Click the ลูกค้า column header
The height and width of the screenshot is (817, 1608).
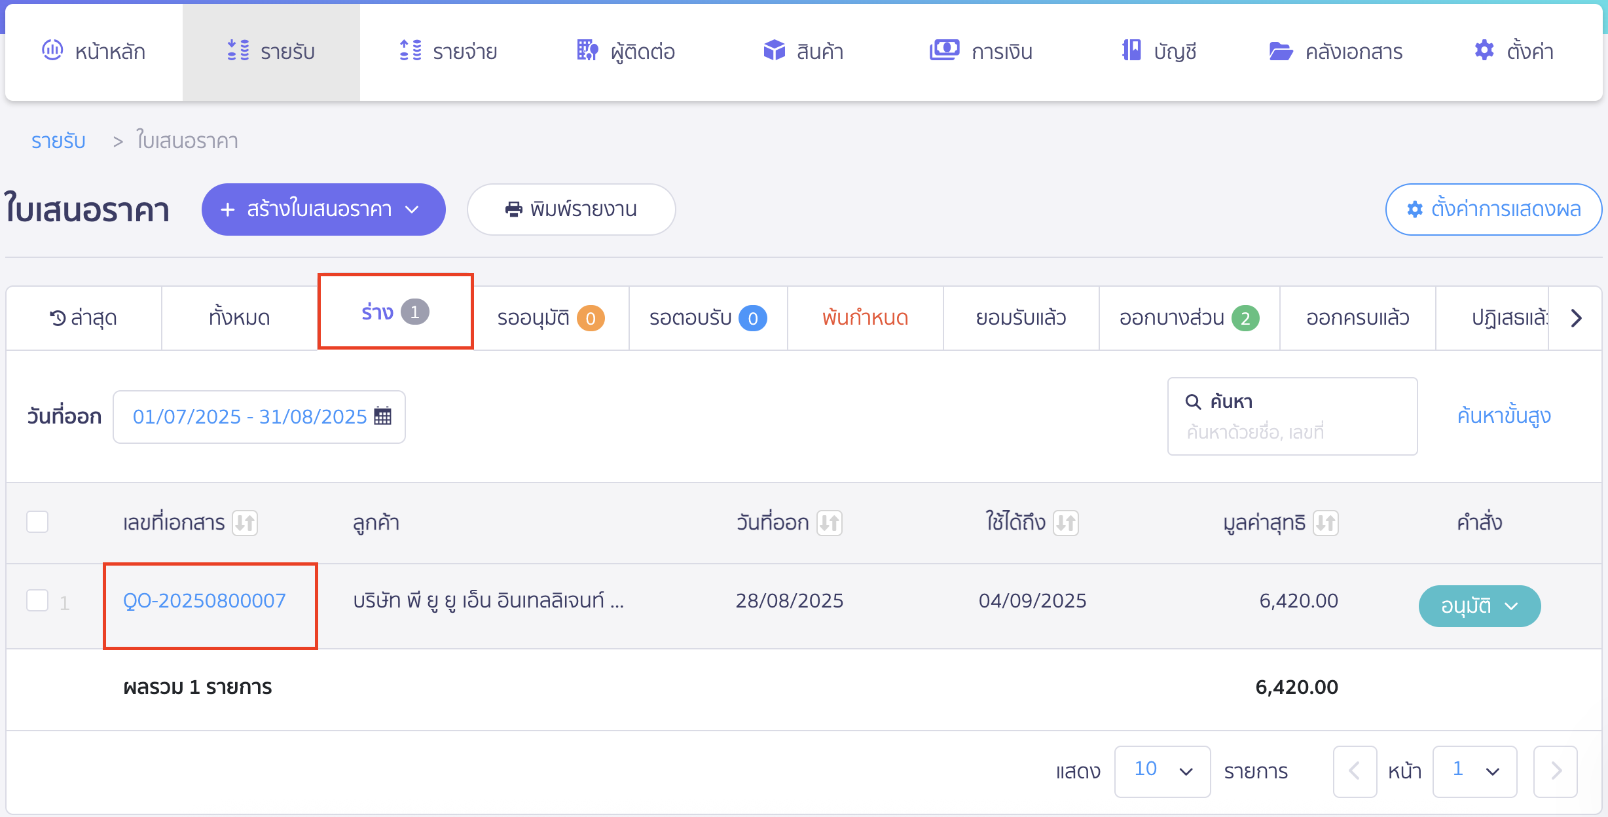[x=376, y=523]
